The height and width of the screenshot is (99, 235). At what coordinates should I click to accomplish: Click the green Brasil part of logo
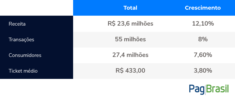(217, 89)
